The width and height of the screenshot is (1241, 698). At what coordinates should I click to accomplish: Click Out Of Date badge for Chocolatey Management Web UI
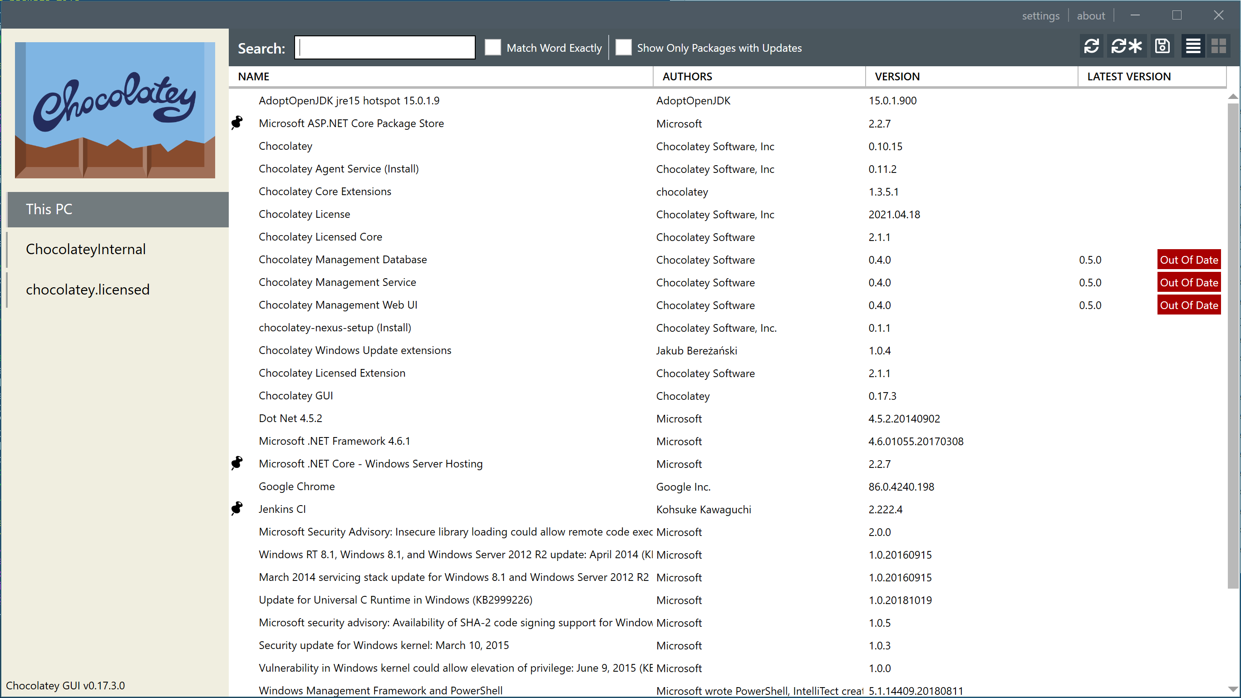pyautogui.click(x=1189, y=305)
